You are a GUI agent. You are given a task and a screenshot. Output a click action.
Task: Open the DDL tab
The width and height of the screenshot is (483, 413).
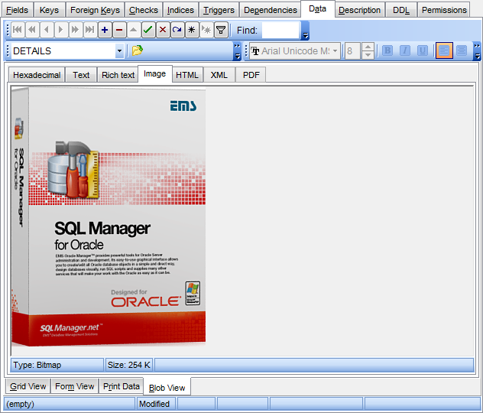pos(401,10)
